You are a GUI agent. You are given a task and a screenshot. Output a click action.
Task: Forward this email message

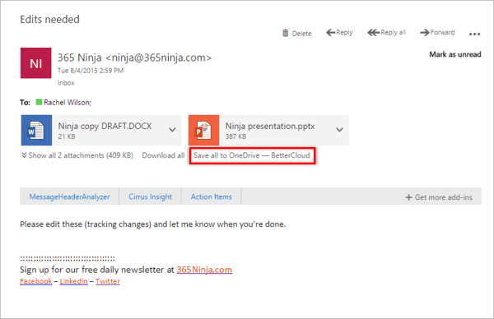point(437,32)
